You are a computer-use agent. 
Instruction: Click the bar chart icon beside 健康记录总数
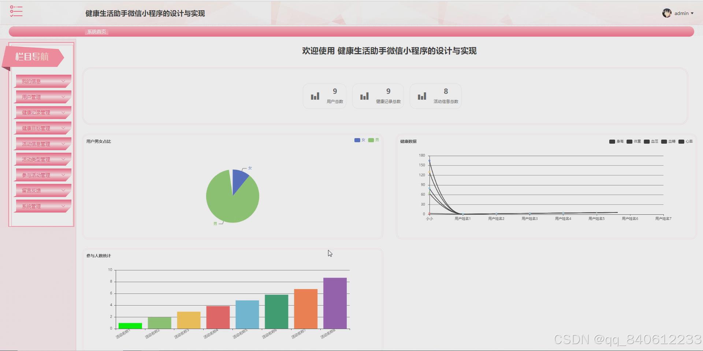[x=364, y=96]
